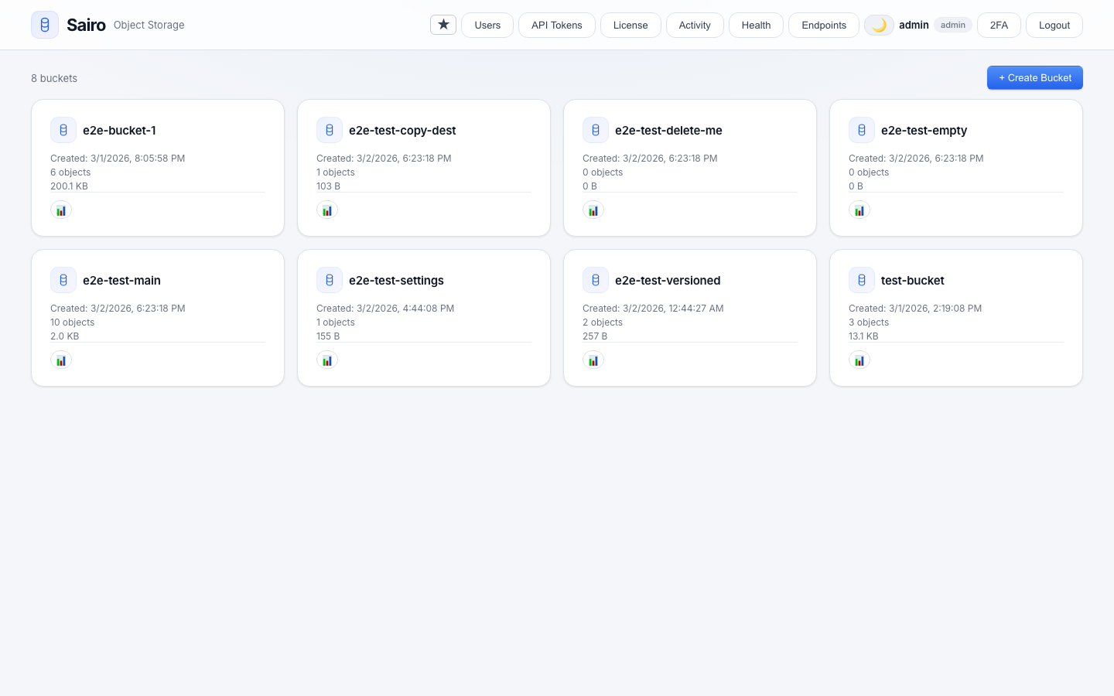
Task: Open the Users page
Action: point(487,25)
